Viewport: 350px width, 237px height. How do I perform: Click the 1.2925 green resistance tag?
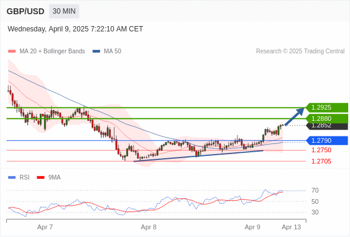tap(327, 107)
